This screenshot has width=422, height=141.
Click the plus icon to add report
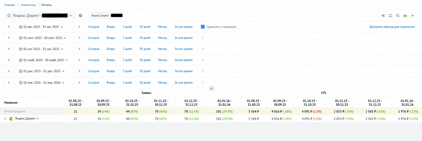pyautogui.click(x=412, y=16)
